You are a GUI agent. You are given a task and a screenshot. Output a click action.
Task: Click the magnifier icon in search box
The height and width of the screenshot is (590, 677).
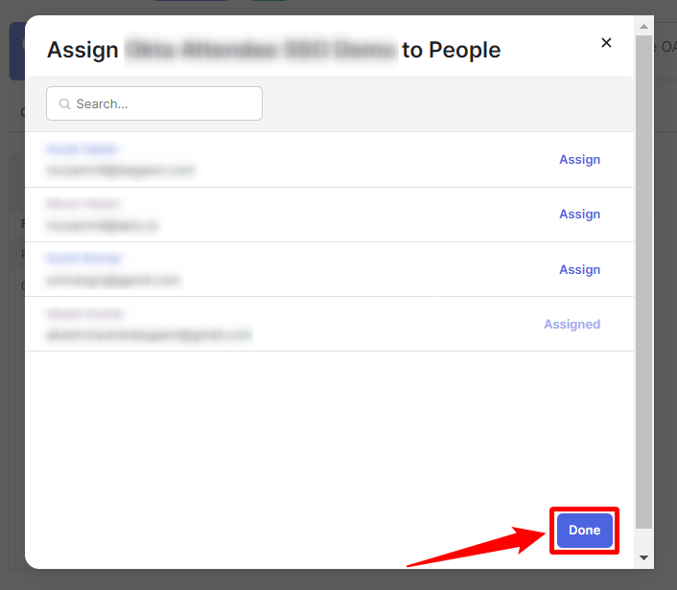click(x=65, y=103)
